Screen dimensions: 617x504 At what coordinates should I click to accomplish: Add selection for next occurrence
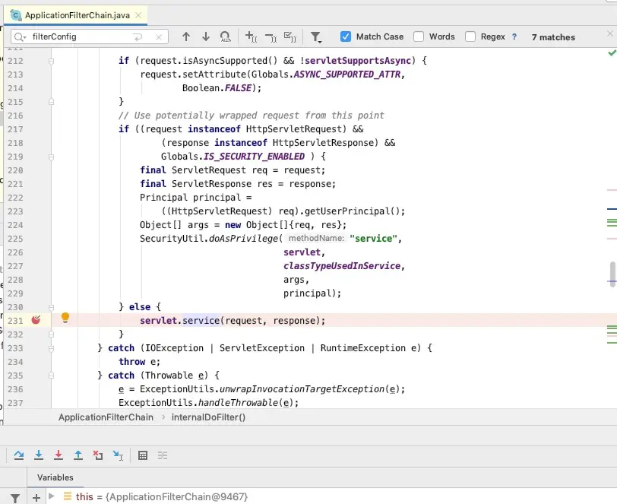click(x=251, y=37)
